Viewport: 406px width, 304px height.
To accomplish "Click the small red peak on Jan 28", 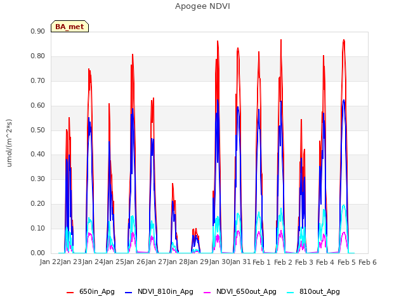I will pyautogui.click(x=196, y=229).
